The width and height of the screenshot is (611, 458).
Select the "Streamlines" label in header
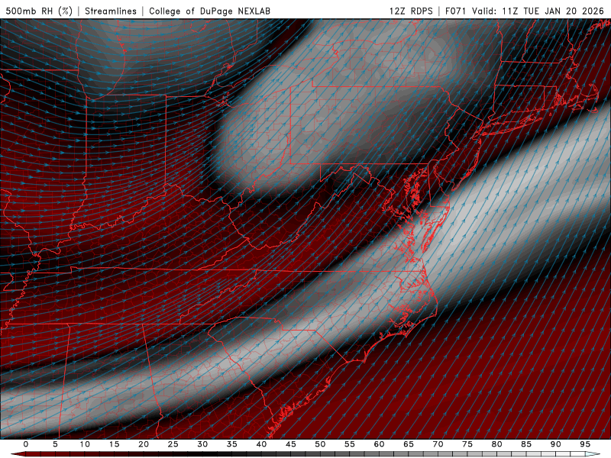(111, 11)
